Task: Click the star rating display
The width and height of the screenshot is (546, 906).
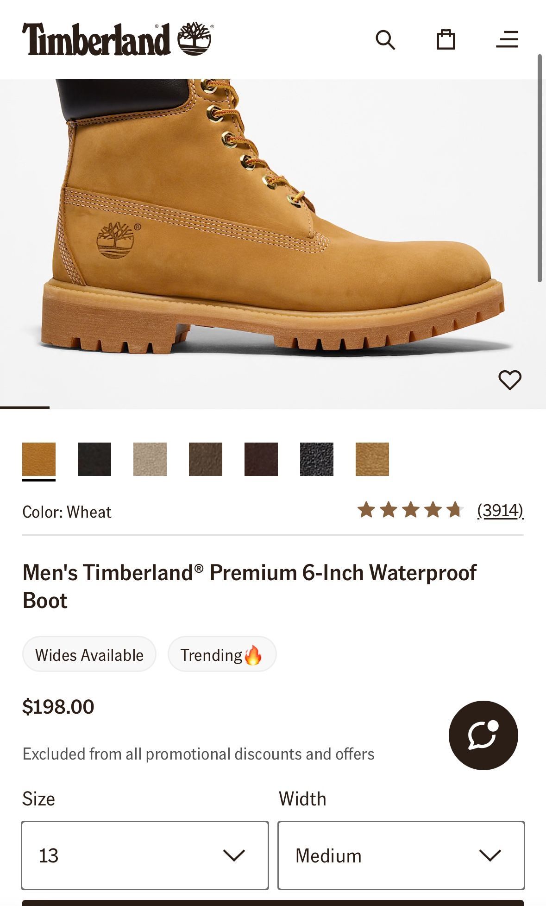Action: (410, 510)
